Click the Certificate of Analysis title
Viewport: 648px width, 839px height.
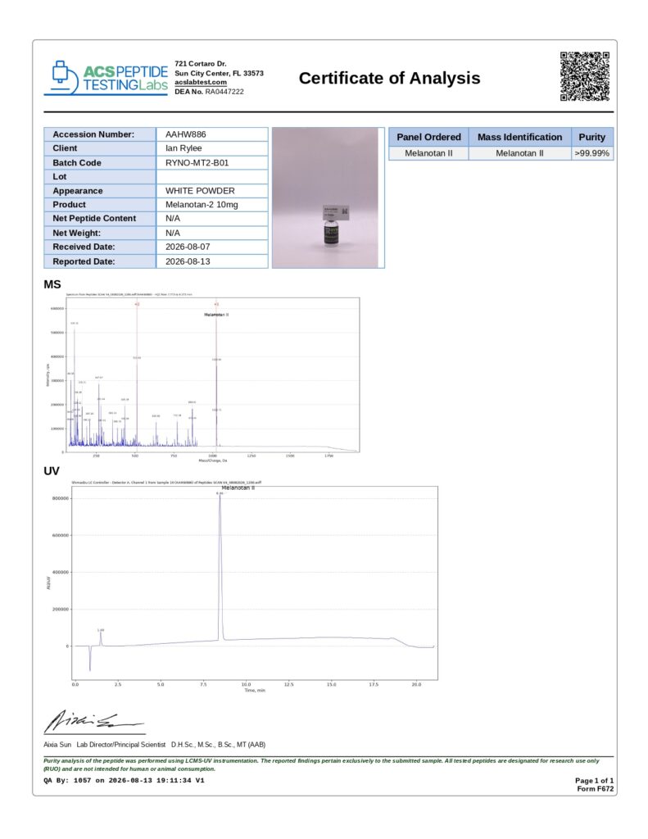tap(389, 78)
